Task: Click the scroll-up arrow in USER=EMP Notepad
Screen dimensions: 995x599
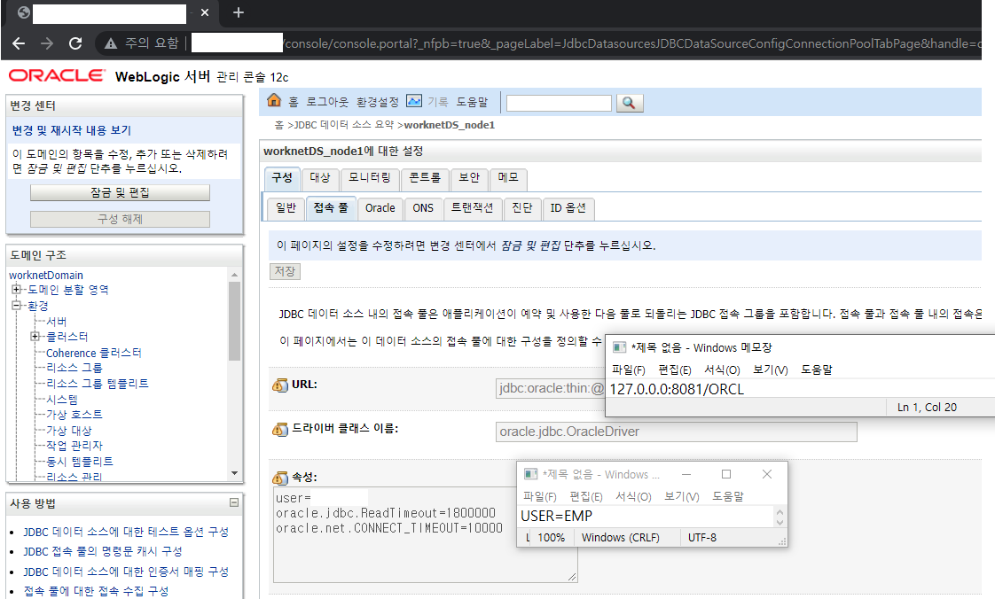Action: point(780,512)
